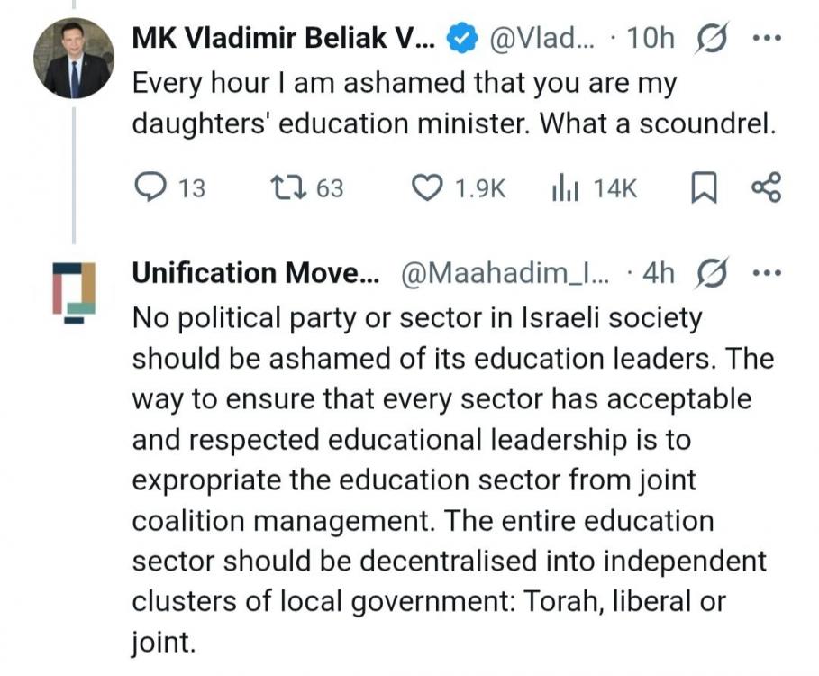Bookmark Vladimir Beliak's tweet
The width and height of the screenshot is (819, 676).
click(x=703, y=187)
